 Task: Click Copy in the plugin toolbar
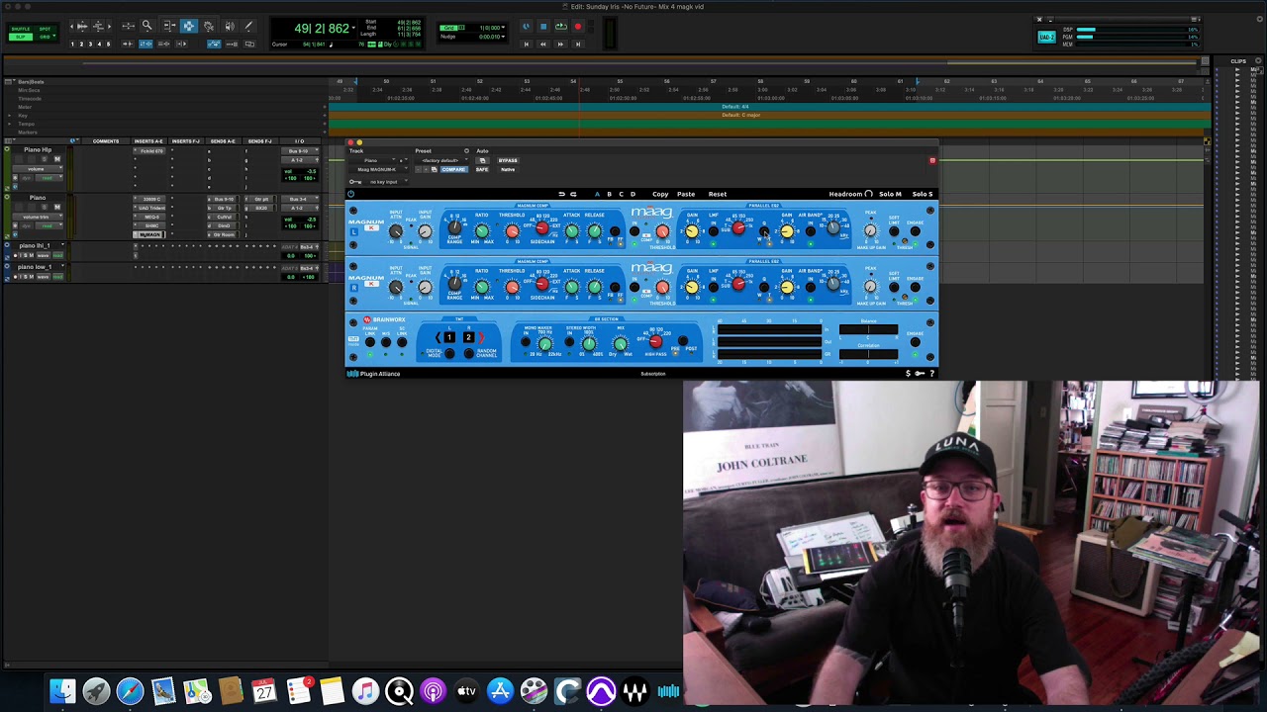click(x=660, y=194)
